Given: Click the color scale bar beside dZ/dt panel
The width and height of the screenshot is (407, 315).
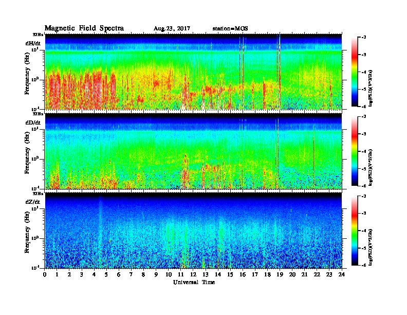Looking at the screenshot, I should [x=355, y=231].
